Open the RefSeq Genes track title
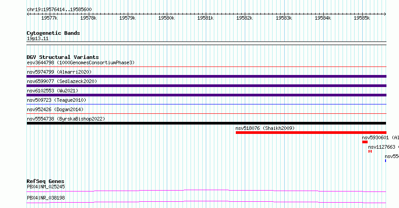This screenshot has width=399, height=208. (45, 181)
